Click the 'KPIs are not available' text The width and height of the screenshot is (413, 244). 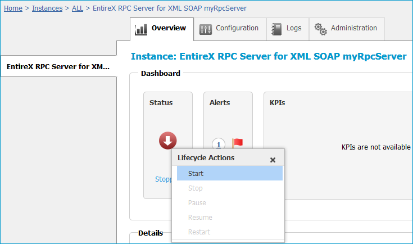click(376, 147)
